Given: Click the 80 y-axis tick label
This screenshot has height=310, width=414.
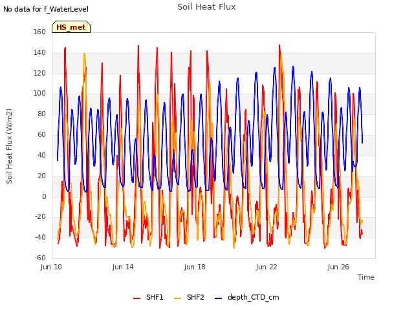Looking at the screenshot, I should (x=41, y=114).
